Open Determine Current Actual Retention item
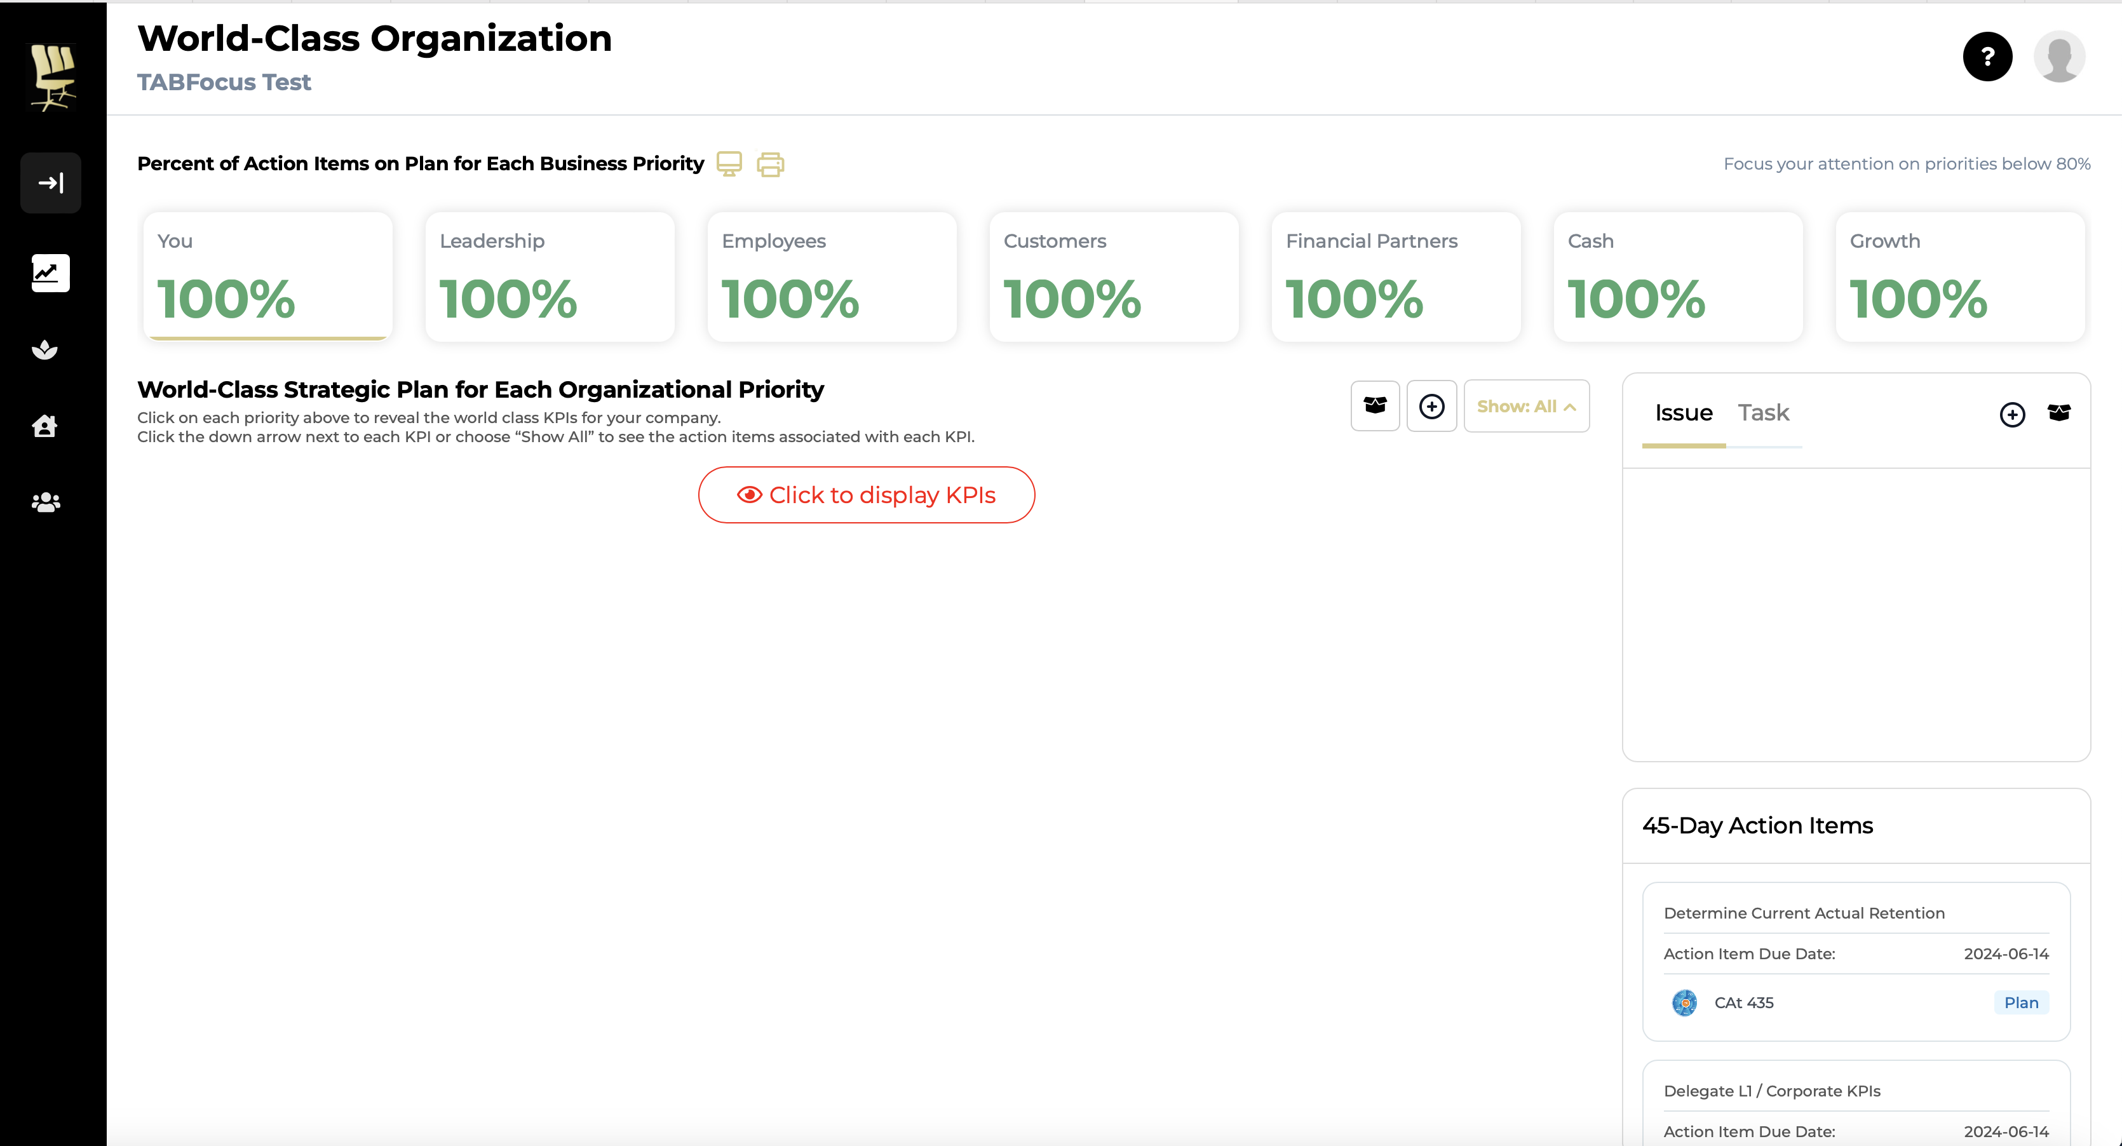This screenshot has width=2122, height=1146. coord(1804,913)
